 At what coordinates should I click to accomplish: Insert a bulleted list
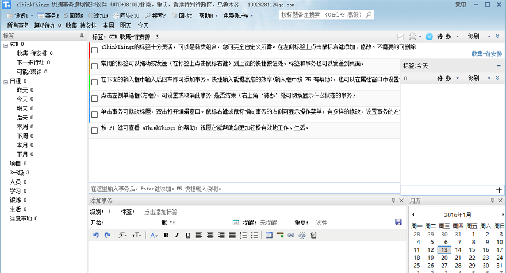(254, 235)
